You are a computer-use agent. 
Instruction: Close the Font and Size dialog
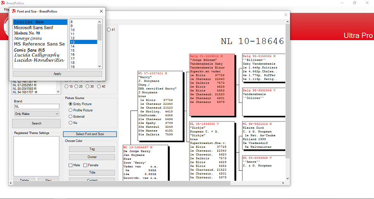[100, 11]
